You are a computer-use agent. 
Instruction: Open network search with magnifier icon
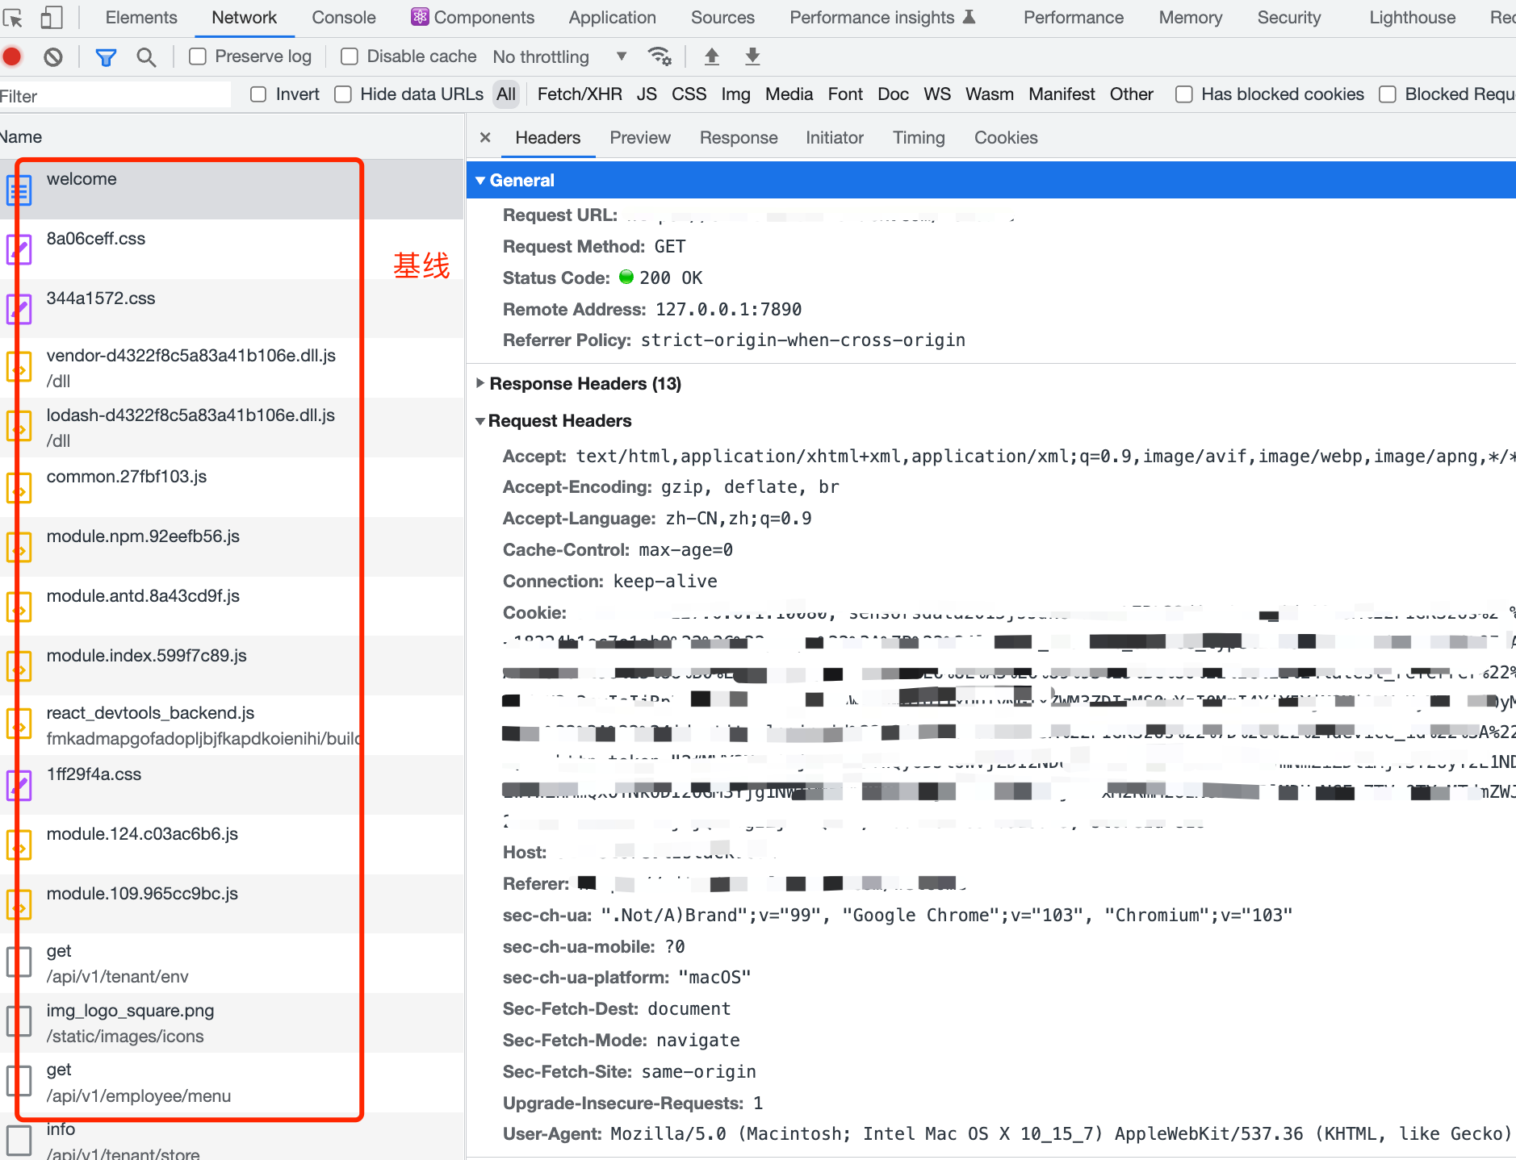click(146, 56)
